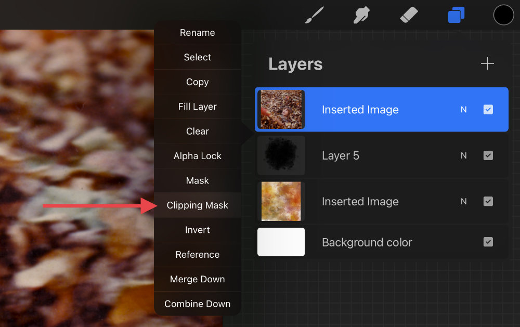This screenshot has height=327, width=520.
Task: Toggle visibility of lower Inserted Image layer
Action: point(488,201)
